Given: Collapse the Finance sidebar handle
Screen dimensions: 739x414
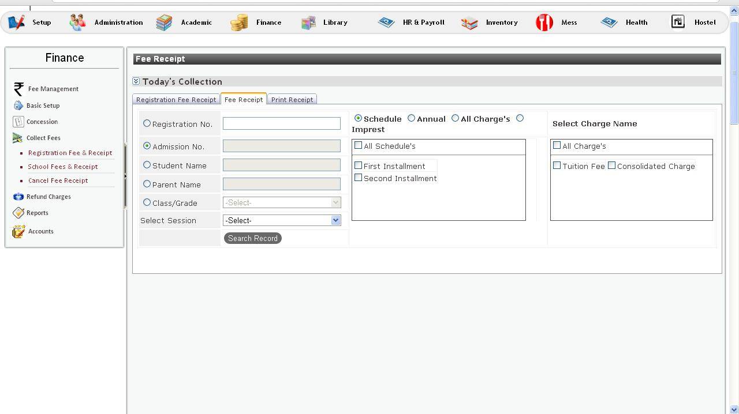Looking at the screenshot, I should pos(125,176).
